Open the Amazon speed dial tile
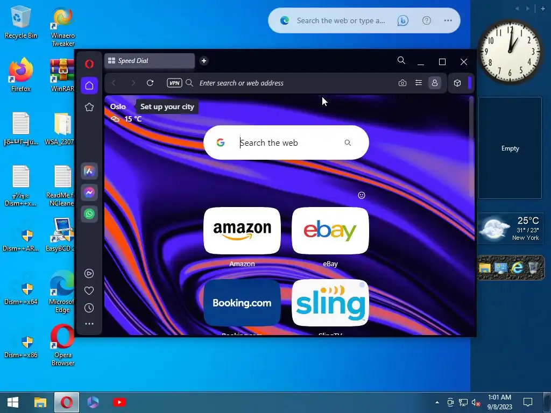Viewport: 551px width, 413px height. (242, 231)
